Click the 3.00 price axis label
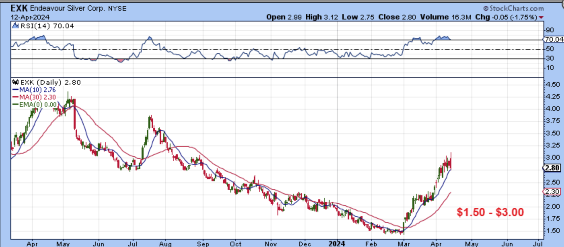This screenshot has width=564, height=247. 552,158
